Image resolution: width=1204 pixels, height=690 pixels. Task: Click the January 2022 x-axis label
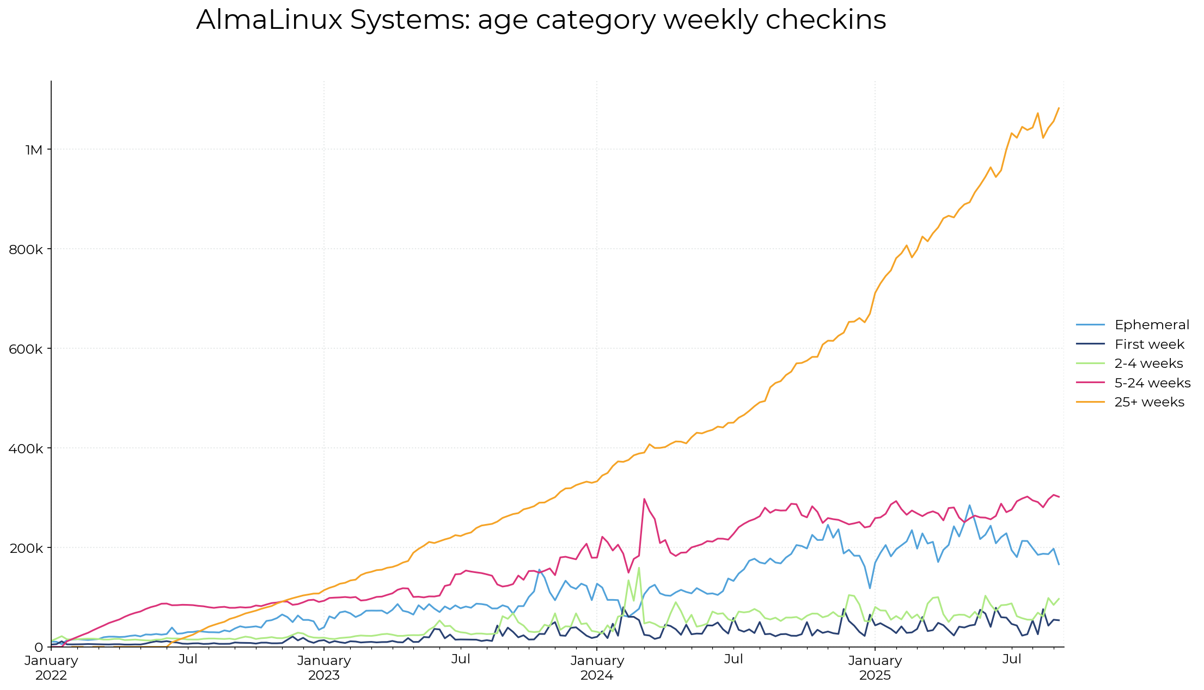(51, 668)
